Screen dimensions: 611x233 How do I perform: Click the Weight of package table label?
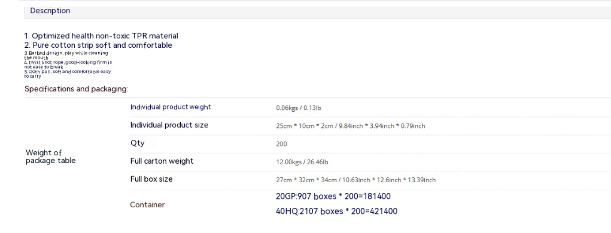coord(51,157)
